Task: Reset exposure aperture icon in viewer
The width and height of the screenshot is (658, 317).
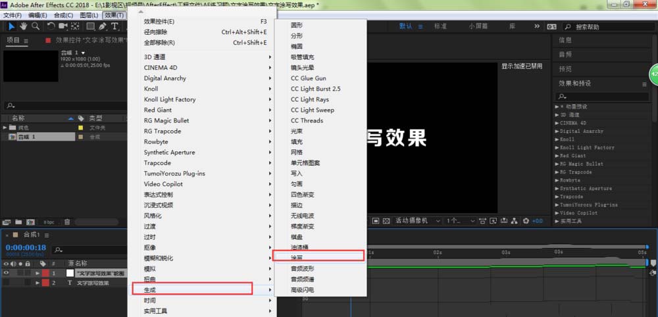Action: 526,220
